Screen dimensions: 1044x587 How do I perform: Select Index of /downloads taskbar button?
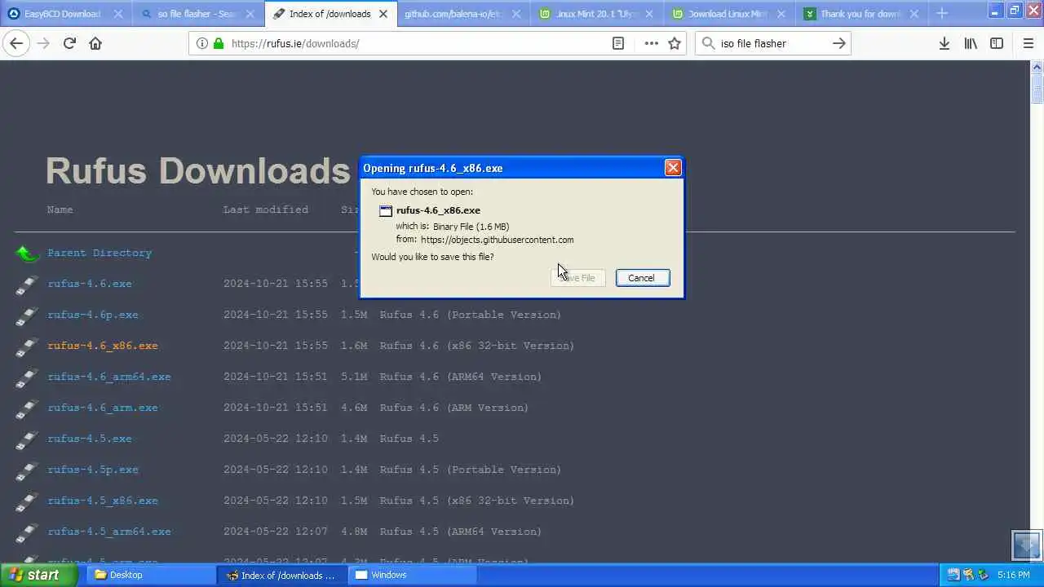(x=281, y=575)
